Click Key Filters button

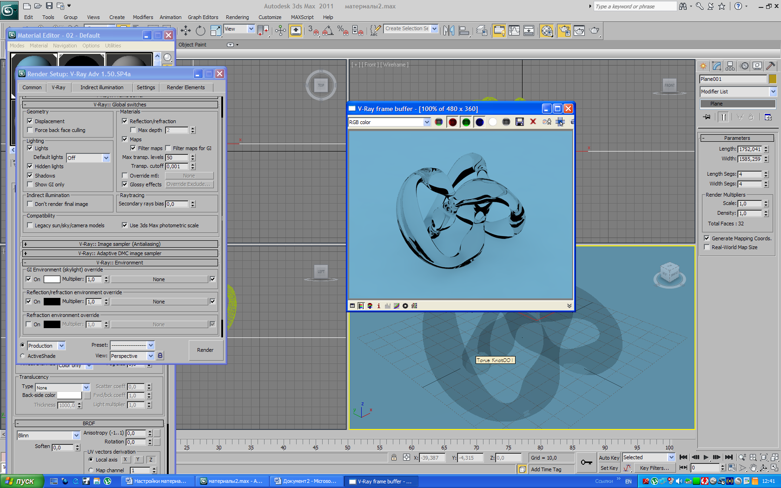(x=655, y=468)
